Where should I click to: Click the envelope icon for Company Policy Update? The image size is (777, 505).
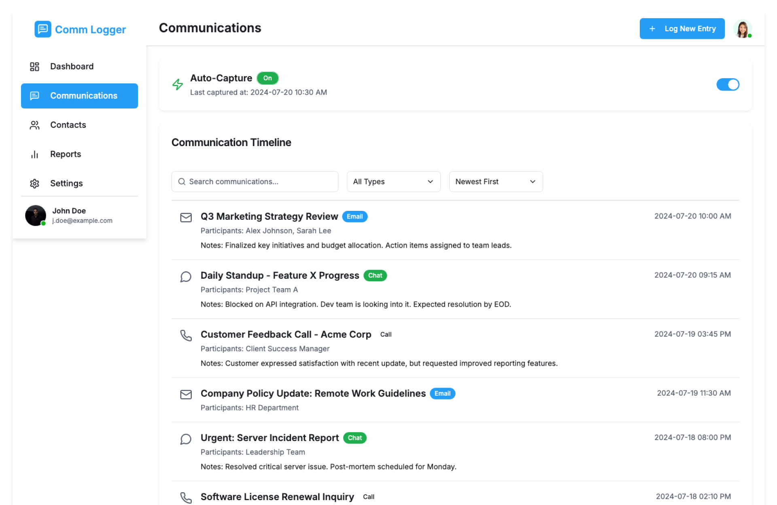click(186, 395)
